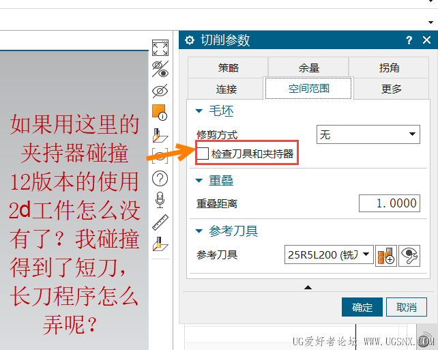Select the ruler measure icon
The width and height of the screenshot is (438, 350).
pyautogui.click(x=160, y=222)
